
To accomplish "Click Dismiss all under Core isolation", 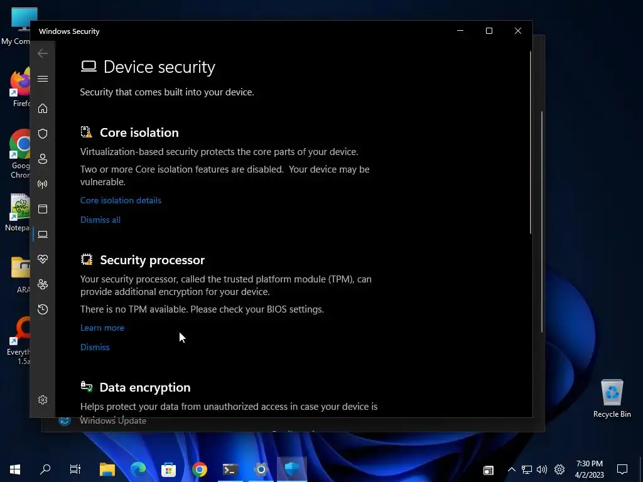I will coord(100,220).
